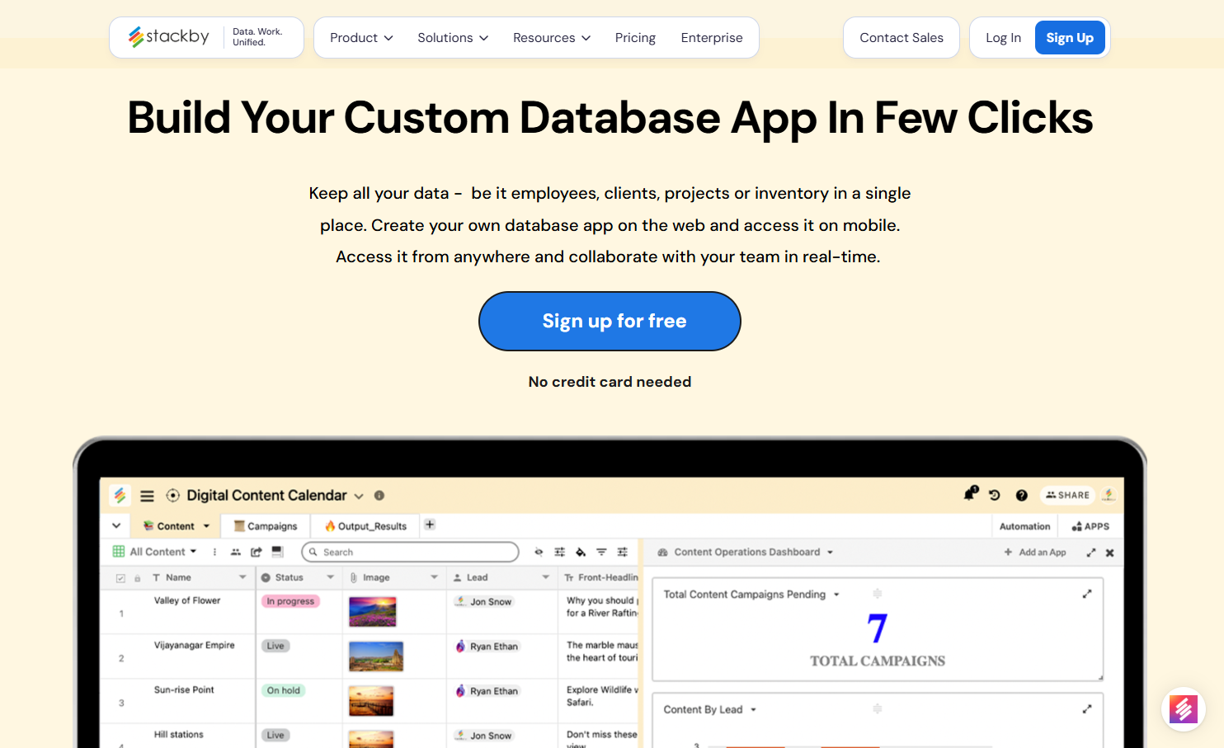Click the Contact Sales button
The height and width of the screenshot is (748, 1224).
click(x=901, y=38)
